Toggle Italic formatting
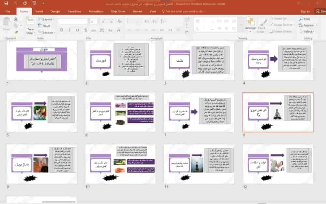 pos(69,30)
